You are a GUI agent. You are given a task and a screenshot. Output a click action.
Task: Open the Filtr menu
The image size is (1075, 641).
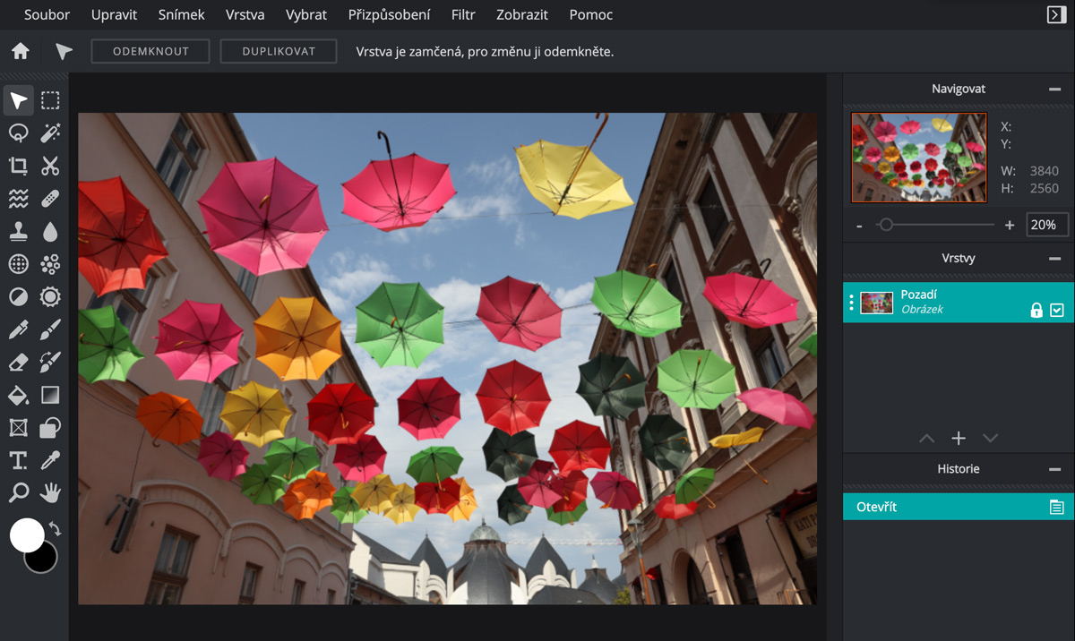pos(463,14)
